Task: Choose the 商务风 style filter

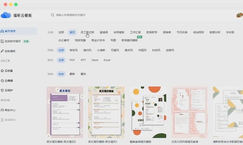Action: [x=74, y=50]
